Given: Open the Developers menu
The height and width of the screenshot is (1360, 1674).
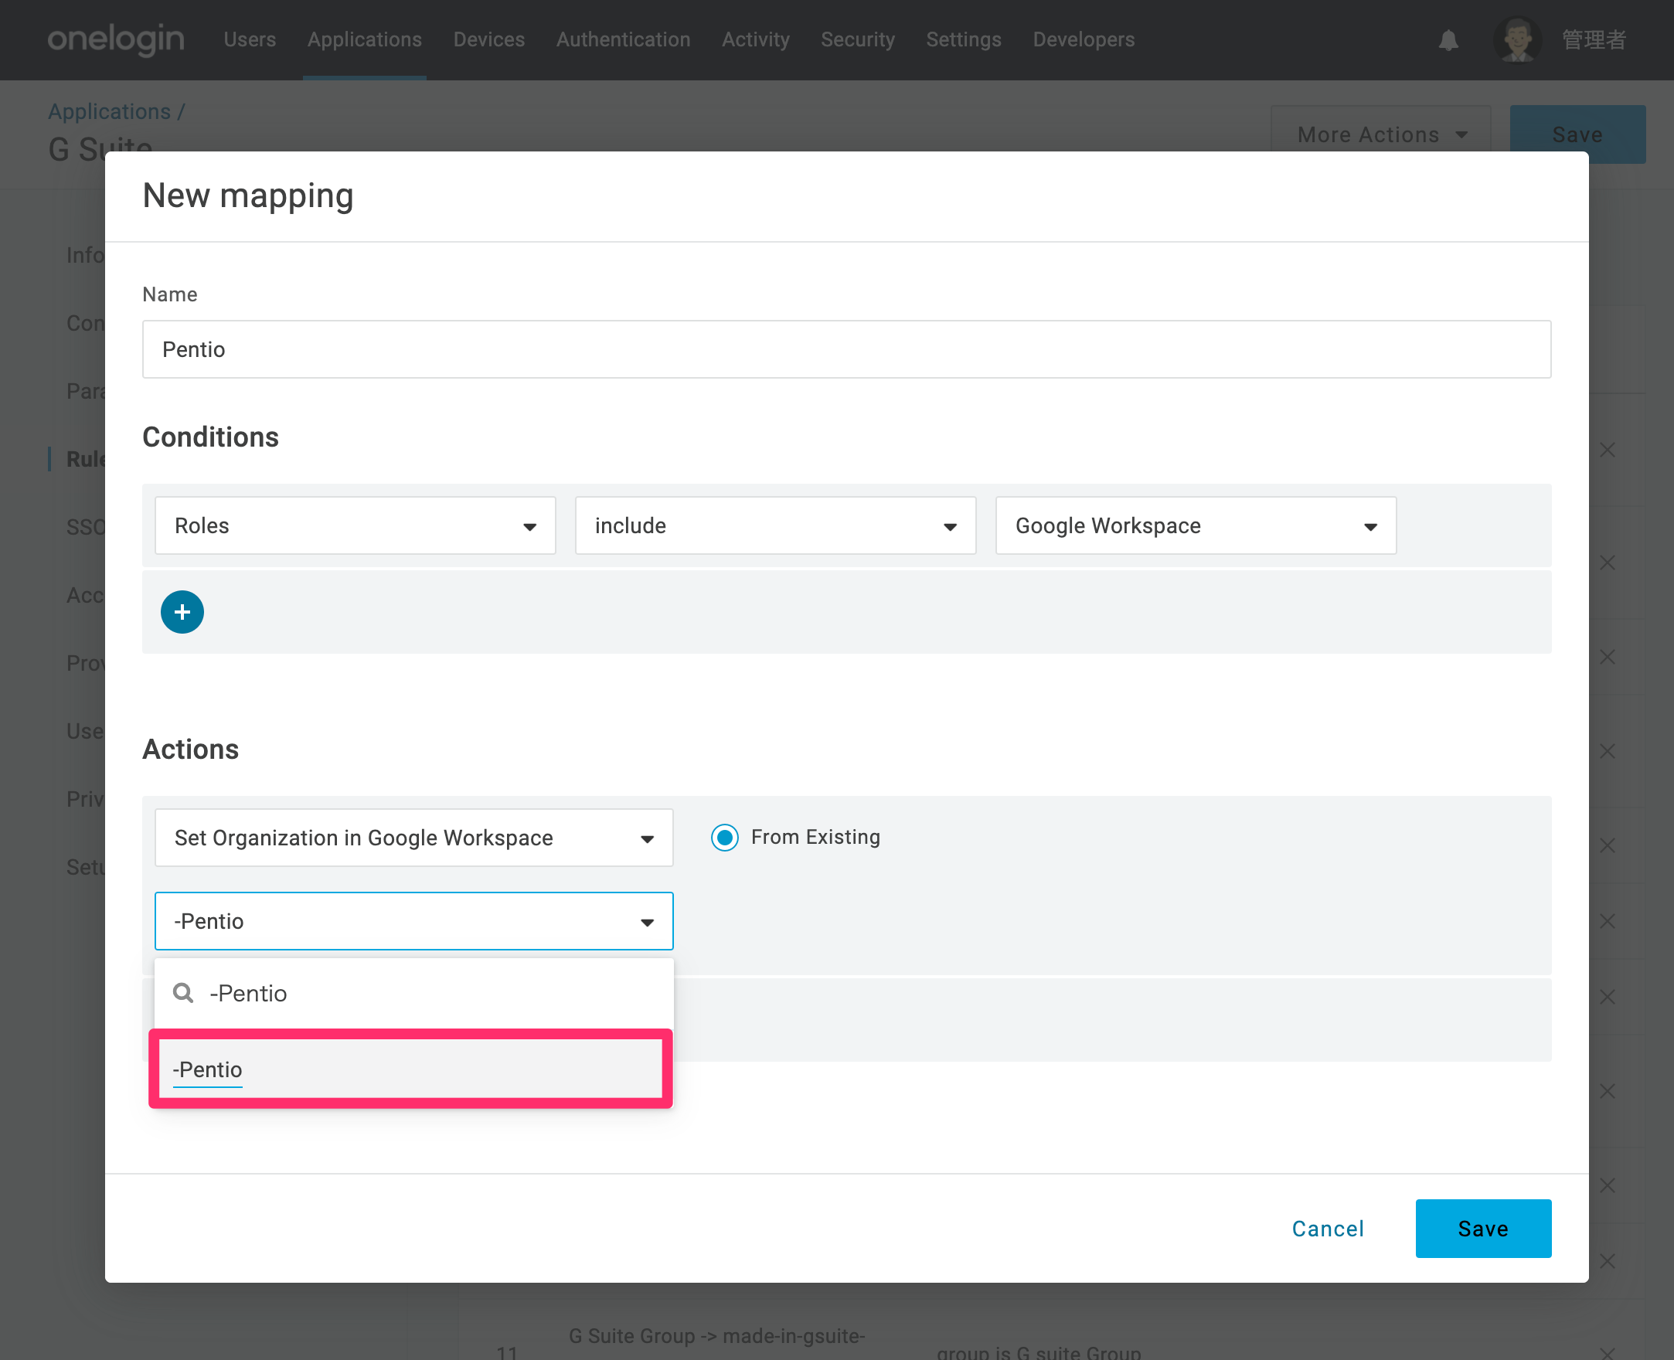Looking at the screenshot, I should 1084,39.
